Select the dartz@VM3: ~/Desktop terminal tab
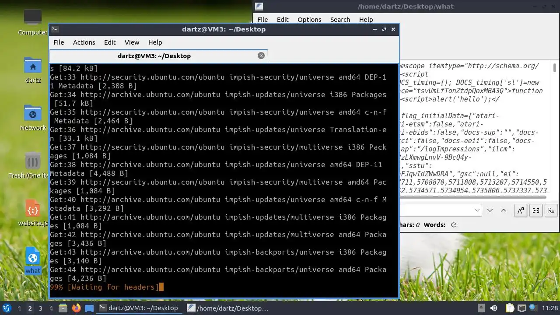Screen dimensions: 560x315 coord(158,56)
